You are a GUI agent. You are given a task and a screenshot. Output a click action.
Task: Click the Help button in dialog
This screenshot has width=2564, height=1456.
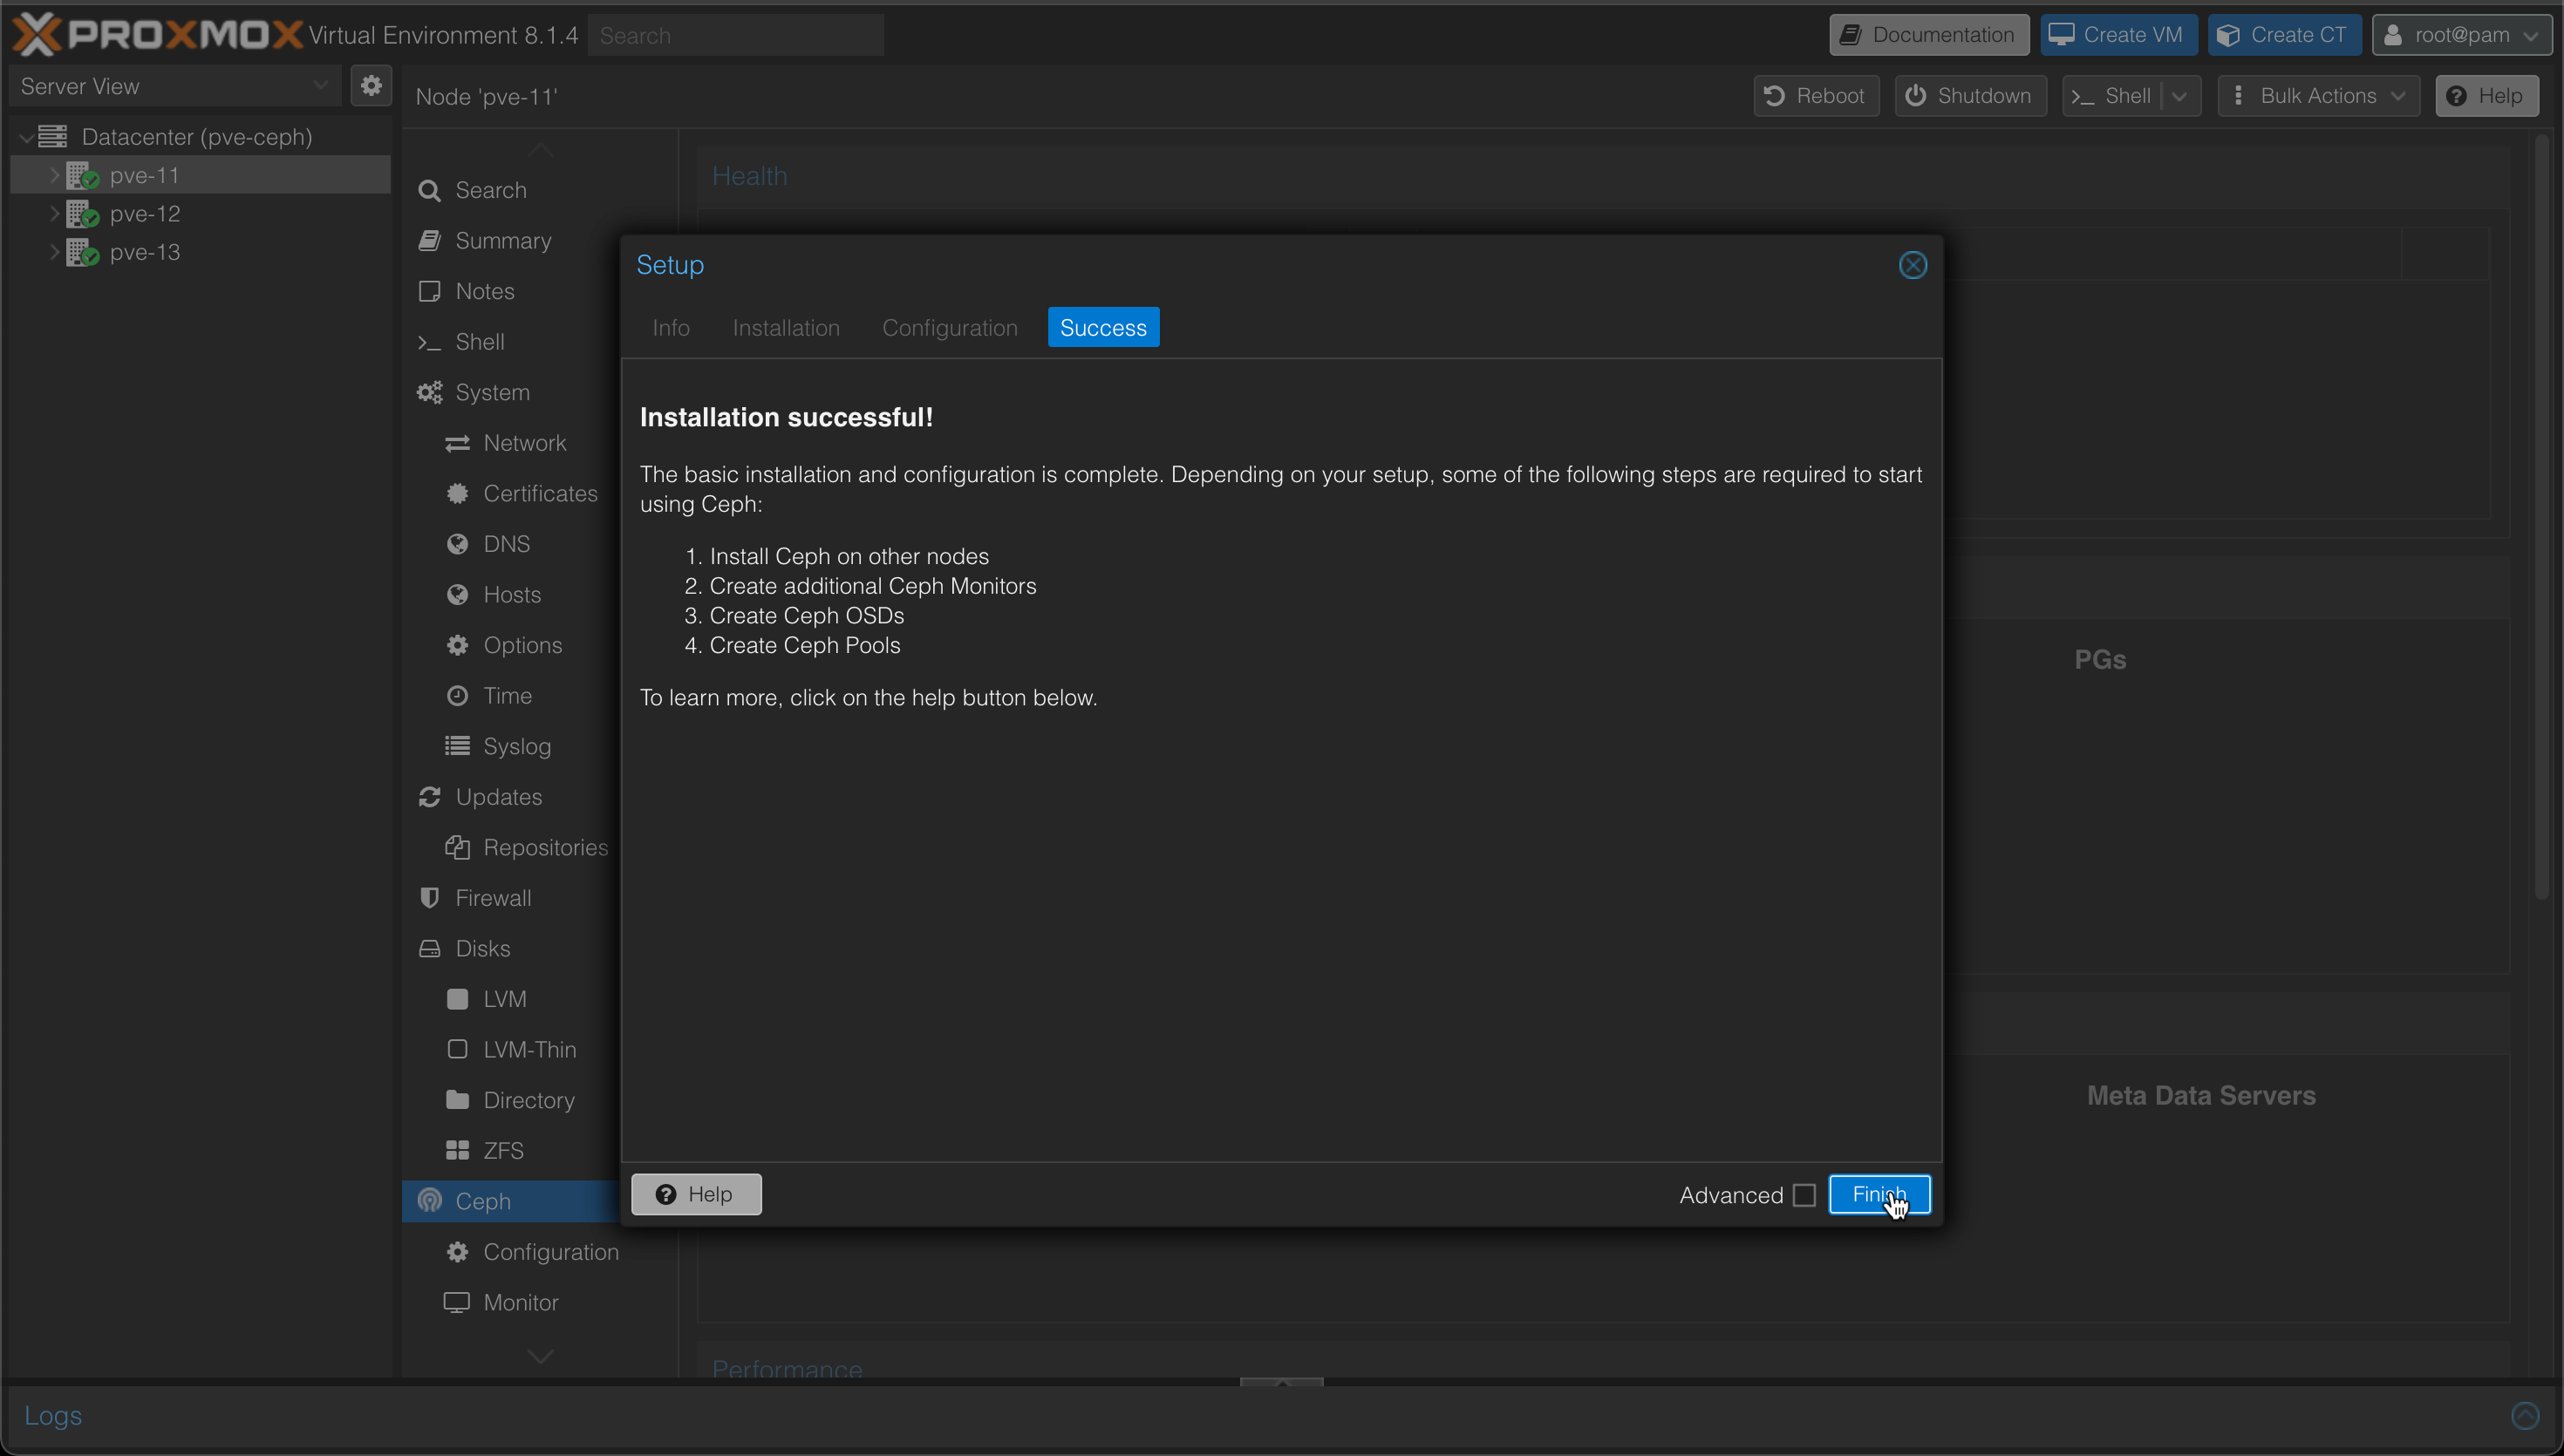coord(698,1194)
